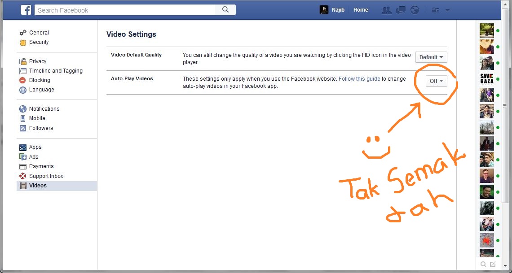
Task: Click the chat search magnifier icon
Action: click(x=483, y=264)
